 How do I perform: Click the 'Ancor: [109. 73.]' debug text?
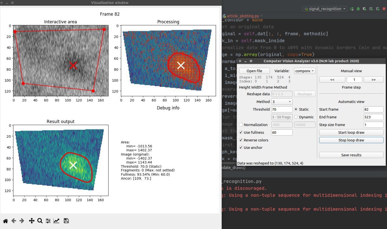(x=136, y=178)
